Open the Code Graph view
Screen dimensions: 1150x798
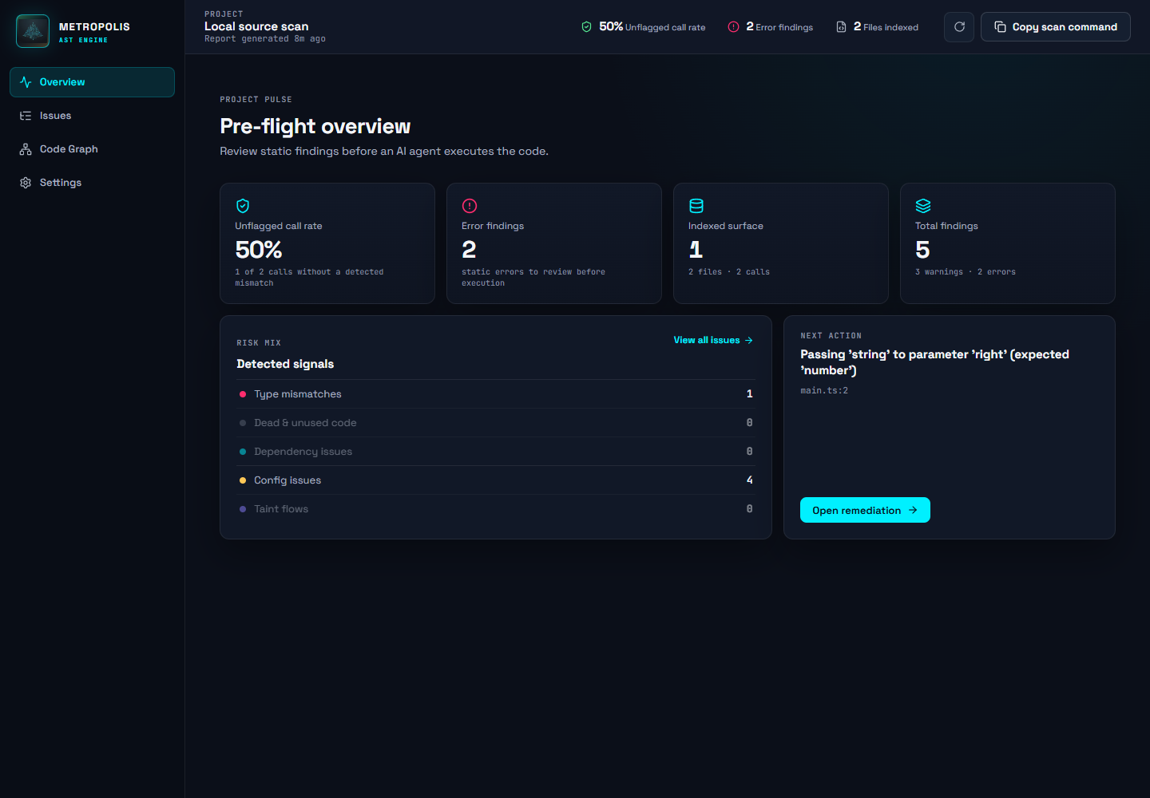(92, 149)
